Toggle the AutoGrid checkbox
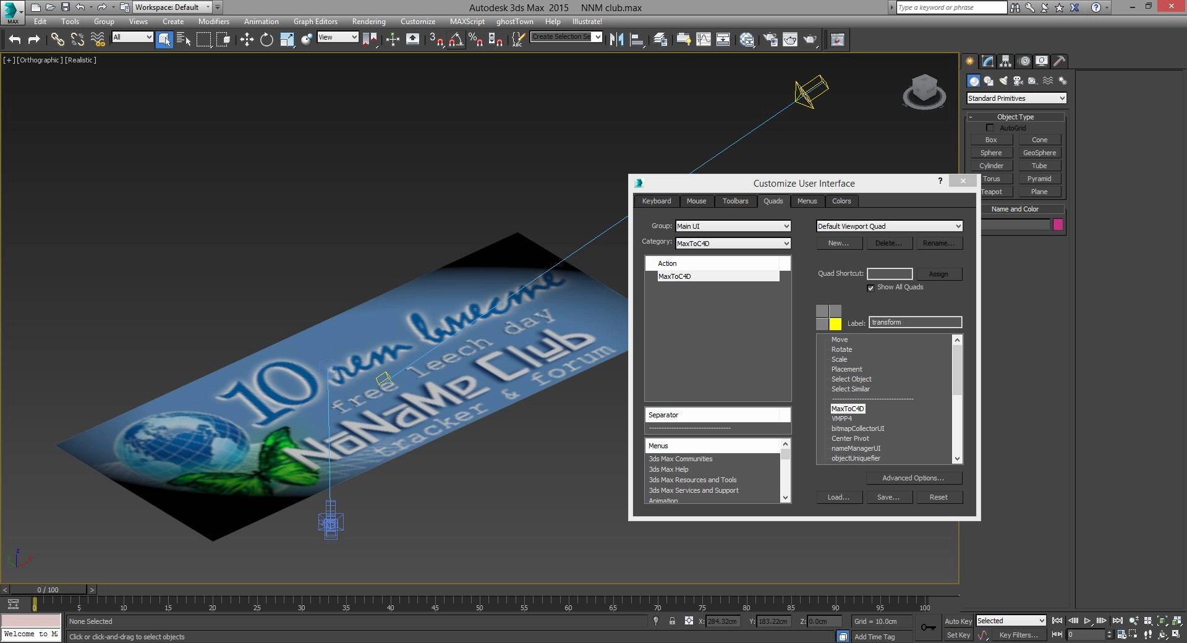This screenshot has width=1187, height=643. 990,128
